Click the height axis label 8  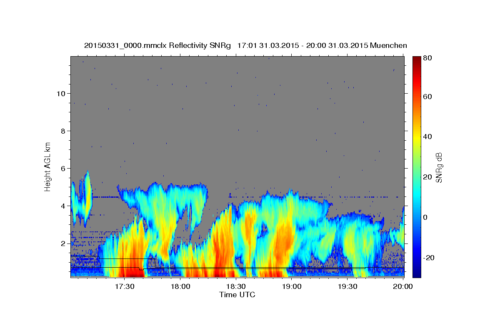62,131
